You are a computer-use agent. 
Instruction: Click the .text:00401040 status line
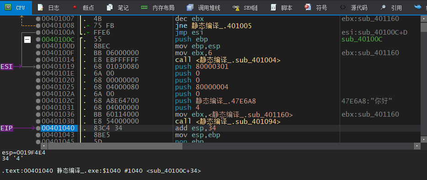pos(101,171)
